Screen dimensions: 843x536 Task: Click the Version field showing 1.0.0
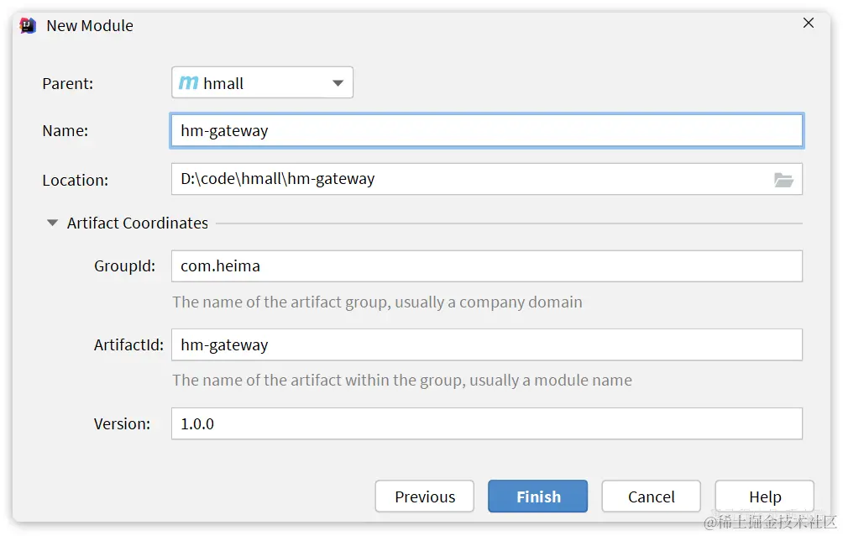[486, 423]
